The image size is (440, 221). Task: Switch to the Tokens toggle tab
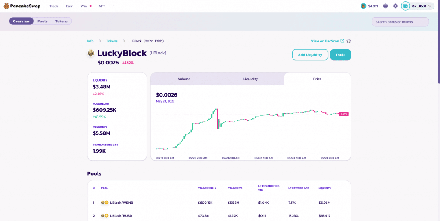pyautogui.click(x=61, y=21)
